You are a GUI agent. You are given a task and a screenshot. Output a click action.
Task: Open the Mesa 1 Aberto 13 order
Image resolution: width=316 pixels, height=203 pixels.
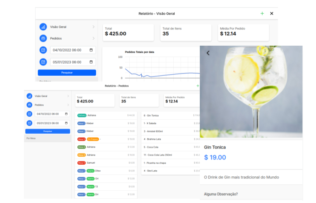click(x=106, y=187)
